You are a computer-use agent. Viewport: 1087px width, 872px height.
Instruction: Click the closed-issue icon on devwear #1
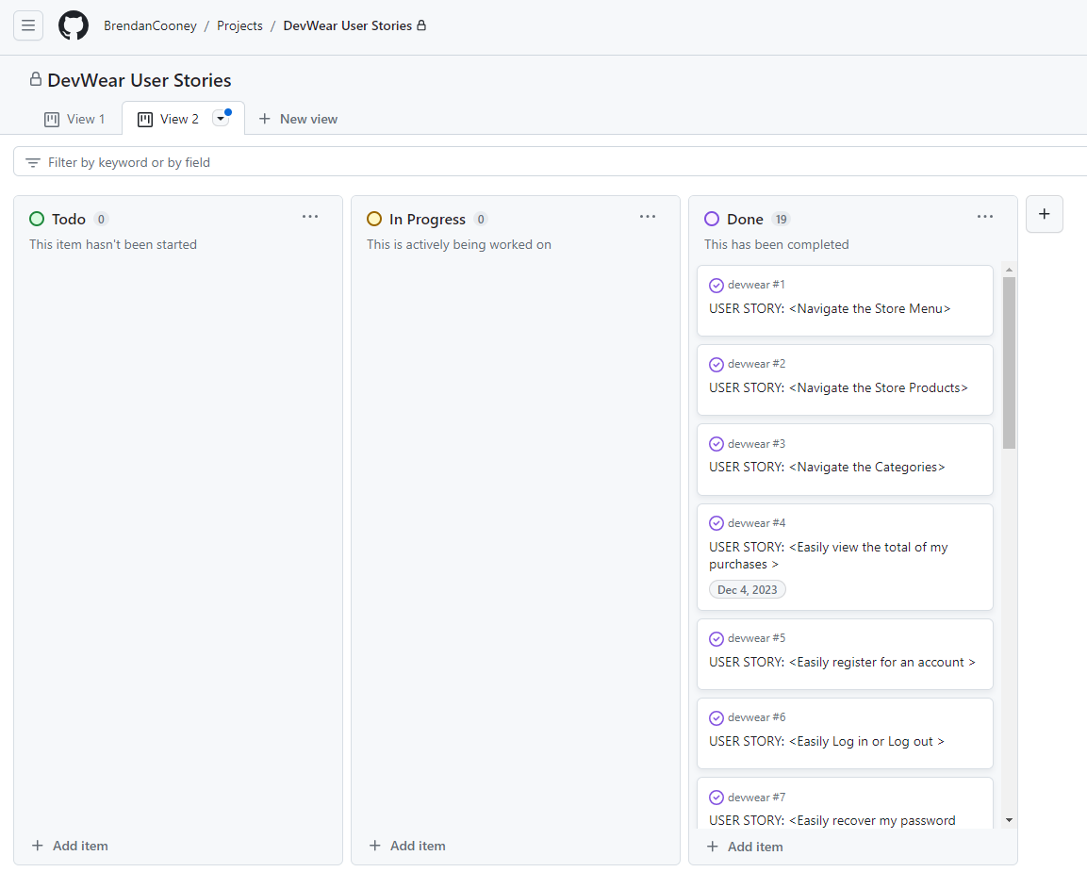pos(716,286)
